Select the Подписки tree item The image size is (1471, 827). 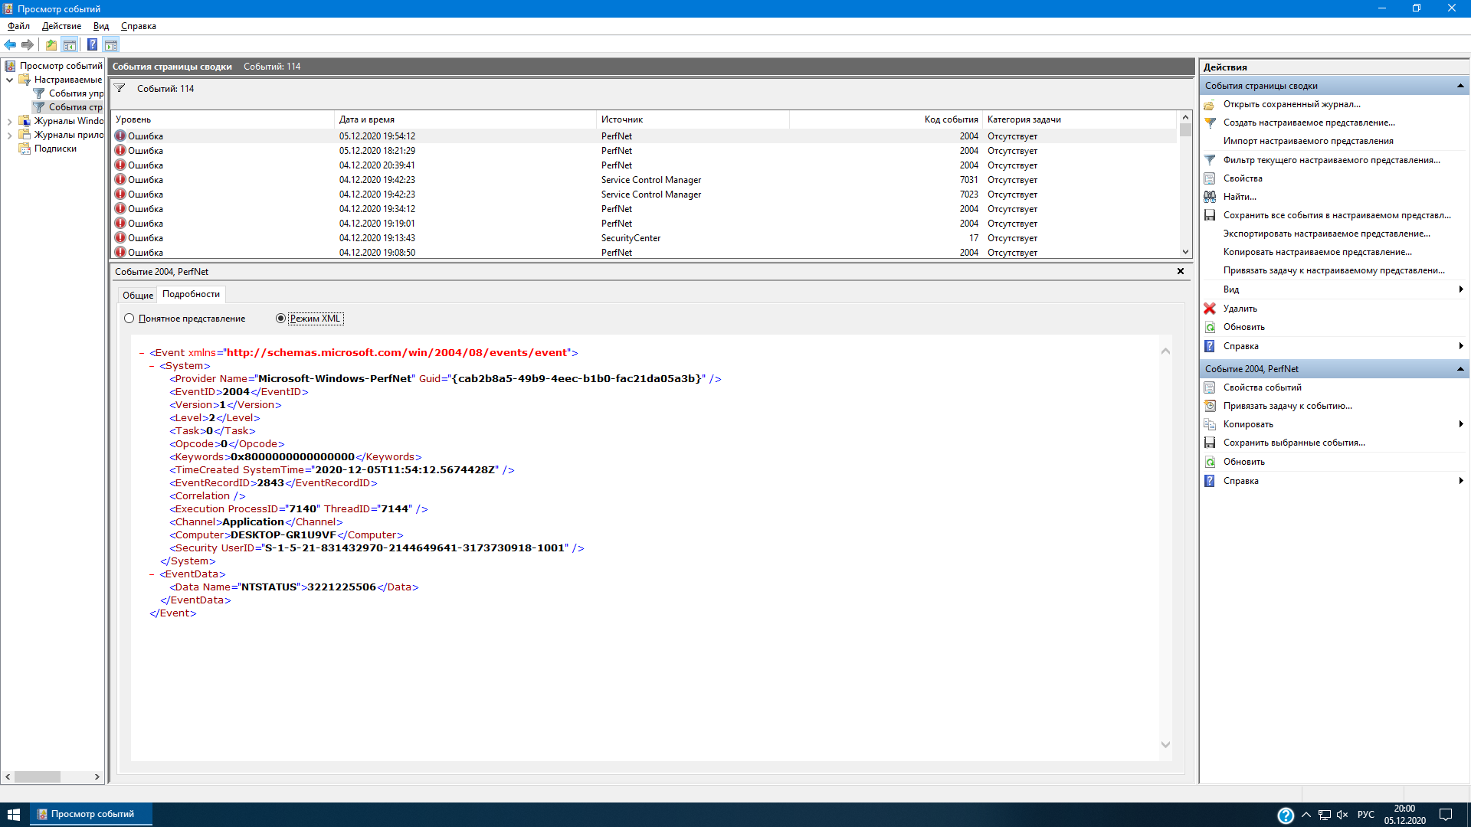(55, 149)
